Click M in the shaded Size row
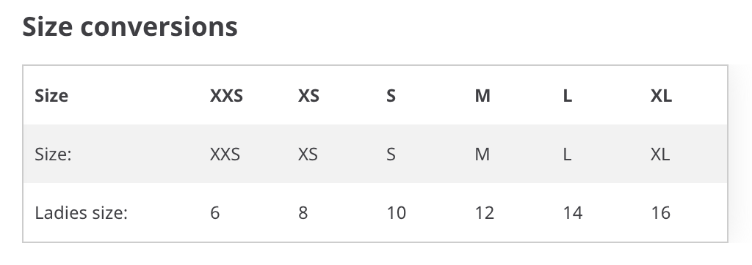This screenshot has height=265, width=752. tap(482, 154)
